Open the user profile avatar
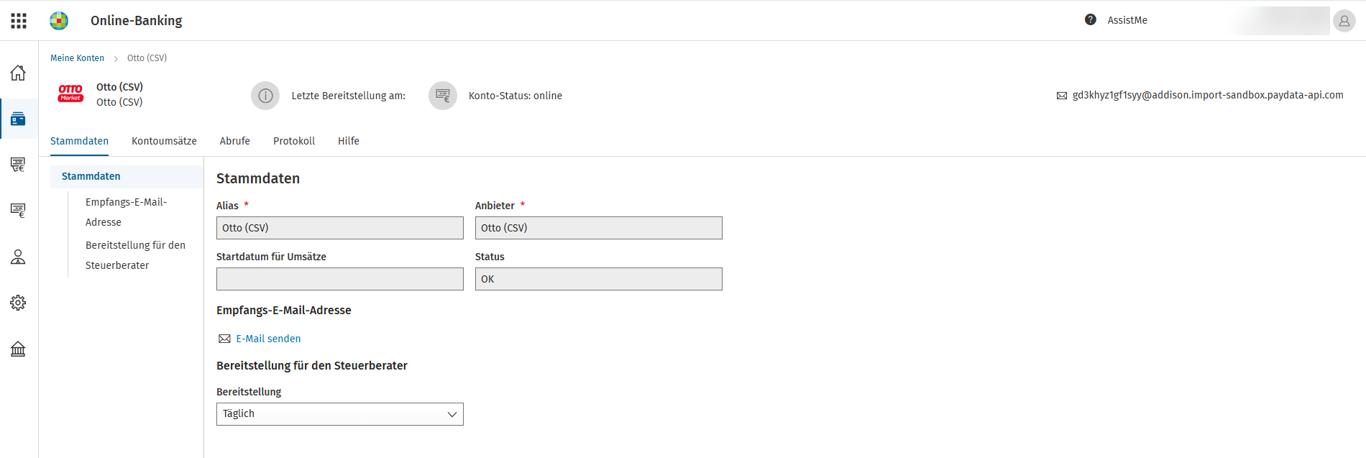Screen dimensions: 1366x458 pyautogui.click(x=1344, y=21)
